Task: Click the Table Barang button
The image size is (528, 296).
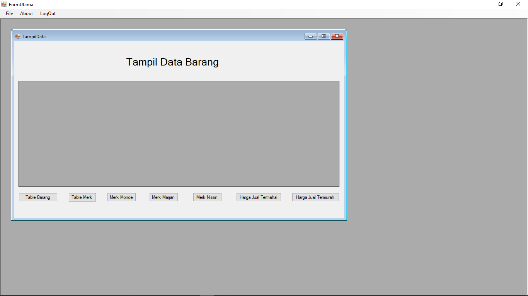Action: [x=38, y=197]
